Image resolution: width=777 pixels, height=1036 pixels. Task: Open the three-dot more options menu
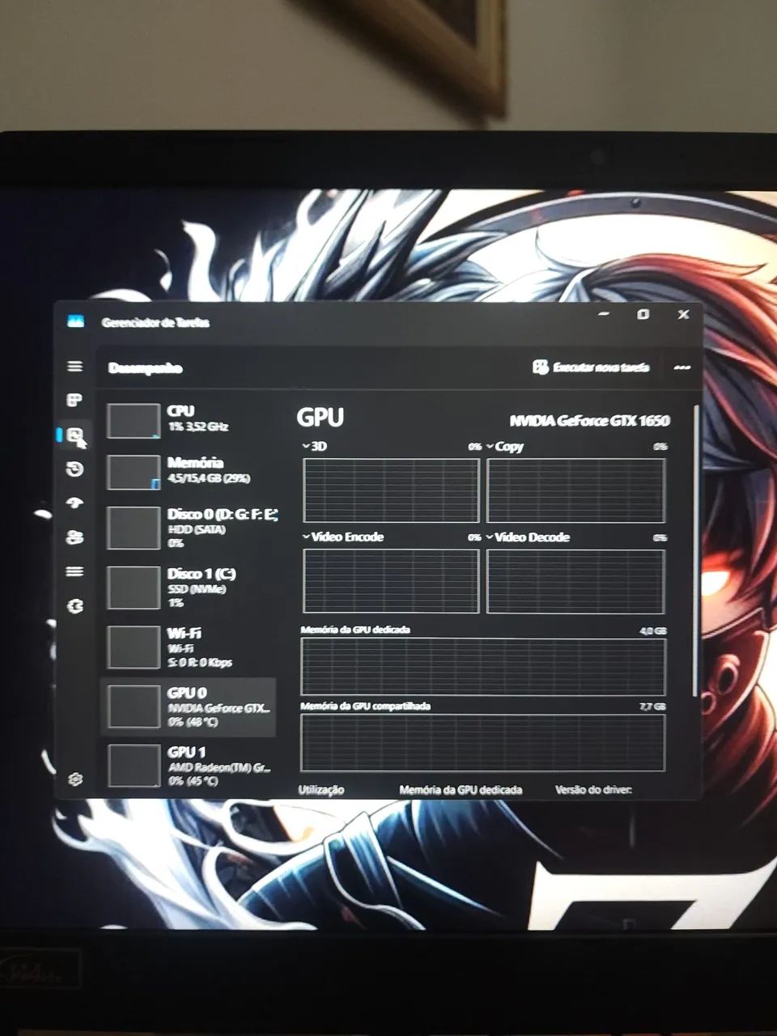pyautogui.click(x=681, y=368)
